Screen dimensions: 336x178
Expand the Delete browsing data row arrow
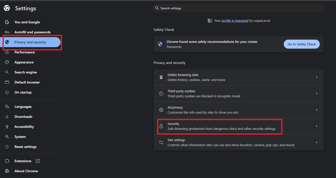pyautogui.click(x=317, y=77)
